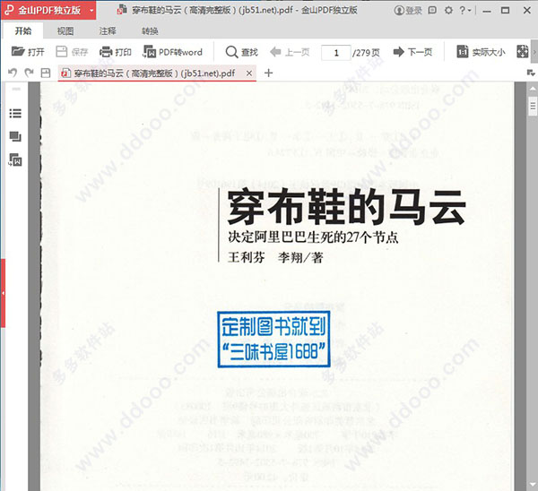538x491 pixels.
Task: Open the help question mark dropdown
Action: pyautogui.click(x=464, y=10)
